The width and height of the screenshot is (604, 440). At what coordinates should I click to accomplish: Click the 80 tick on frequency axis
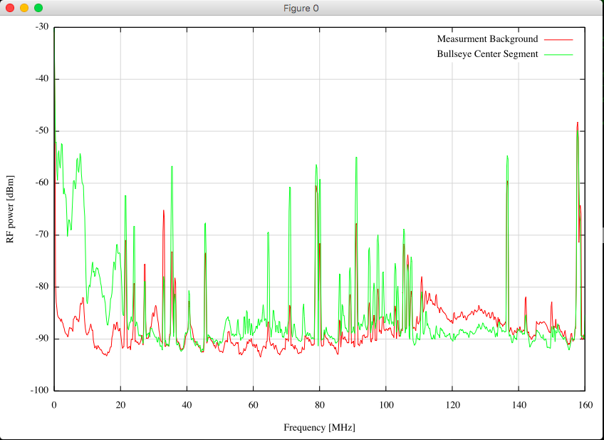point(319,404)
